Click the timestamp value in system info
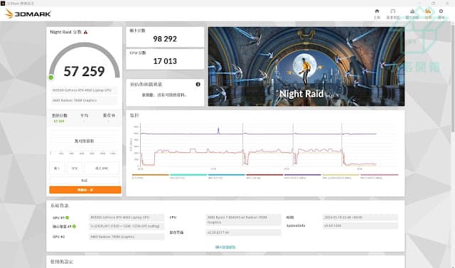Screen dimensions: 455x268 point(360,218)
